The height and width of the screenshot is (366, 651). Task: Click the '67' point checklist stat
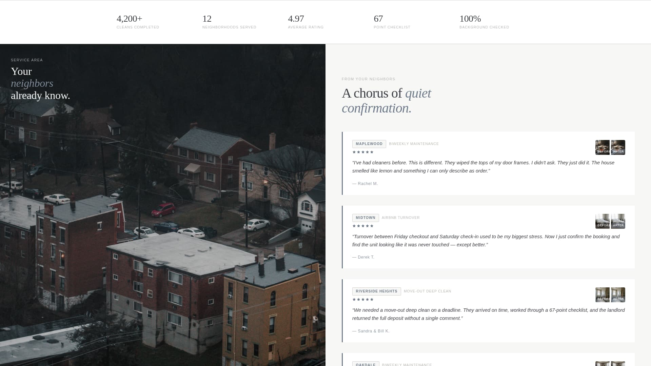pos(378,19)
